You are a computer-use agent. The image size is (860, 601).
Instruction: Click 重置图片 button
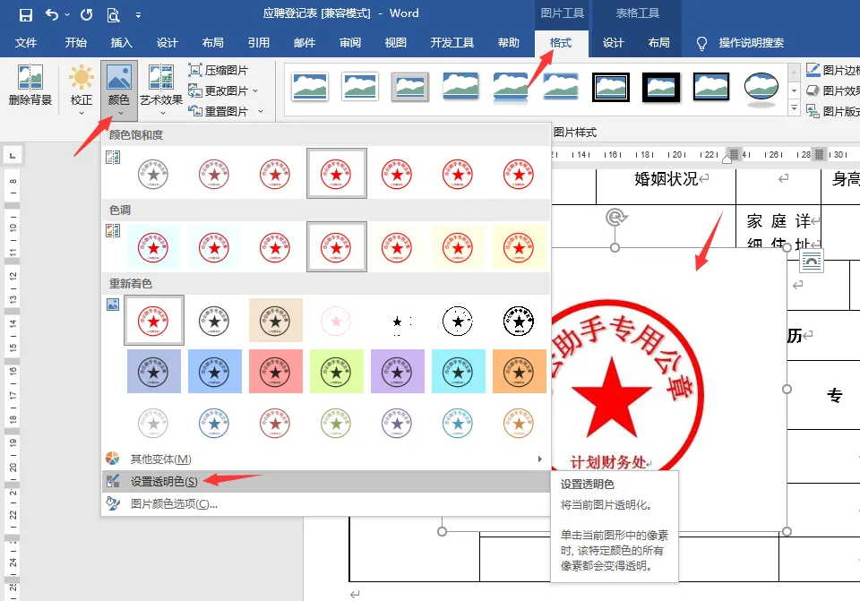click(x=219, y=111)
